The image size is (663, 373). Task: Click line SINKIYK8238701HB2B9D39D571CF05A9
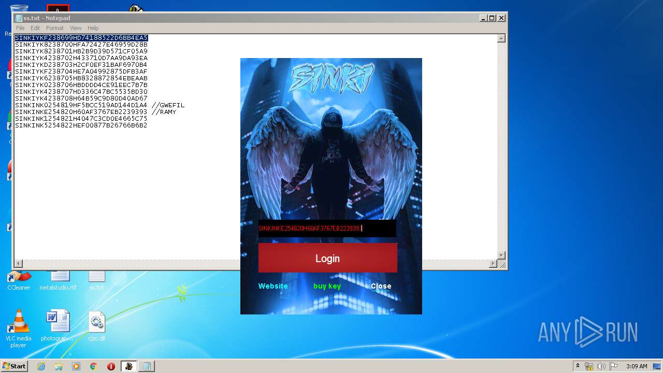point(81,51)
